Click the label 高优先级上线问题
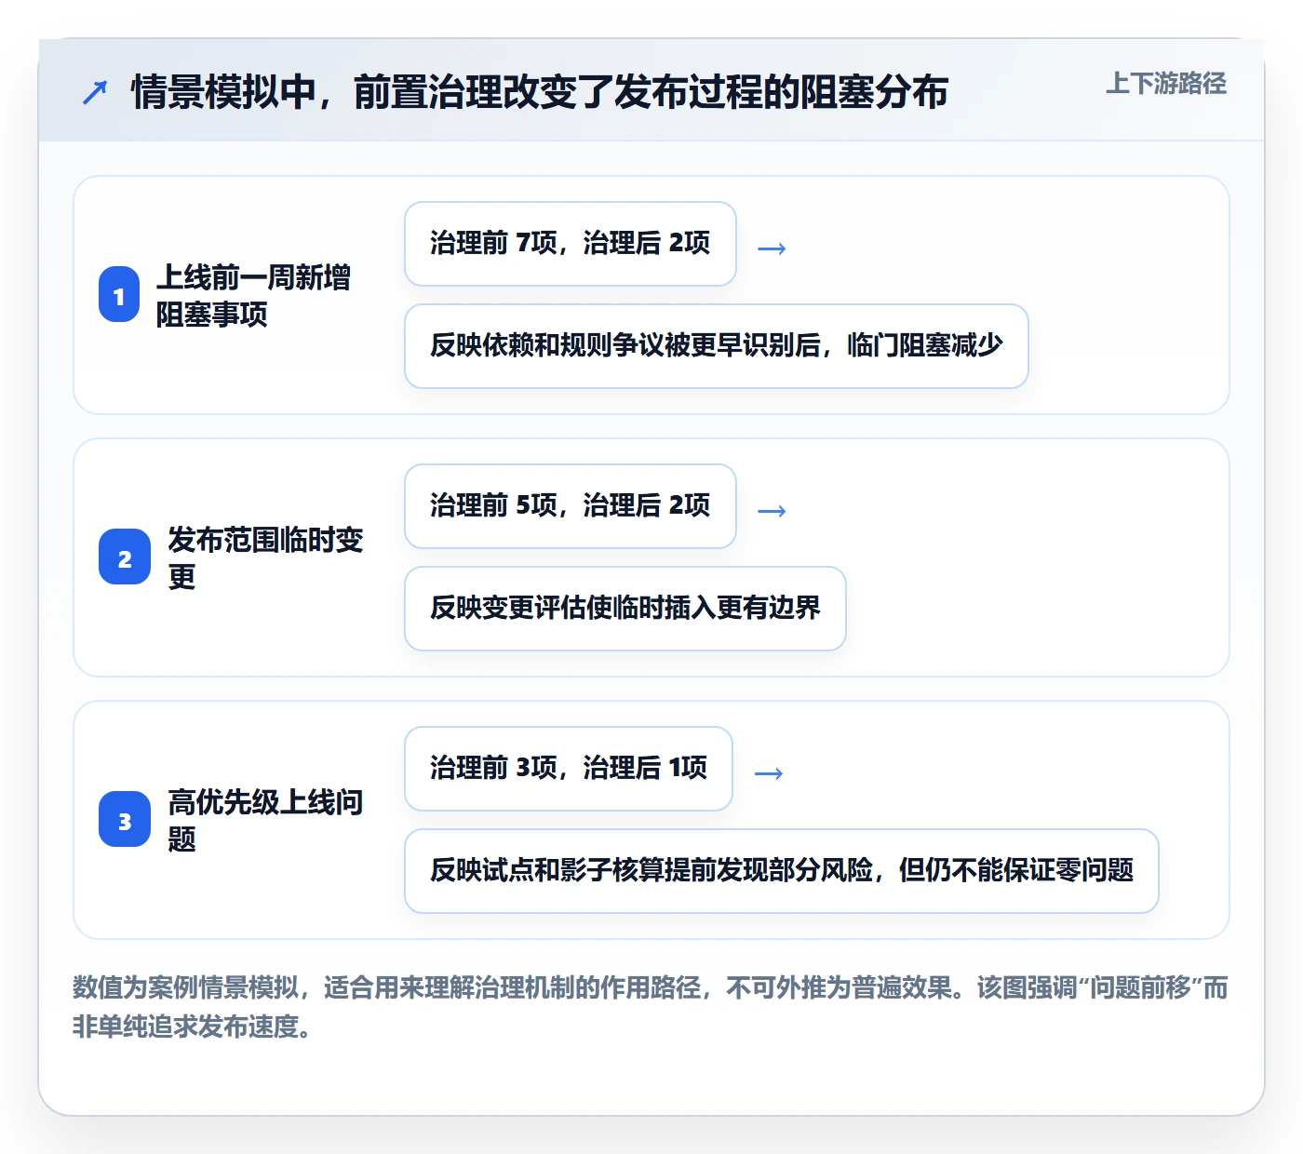Screen dimensions: 1303x1154 [265, 821]
